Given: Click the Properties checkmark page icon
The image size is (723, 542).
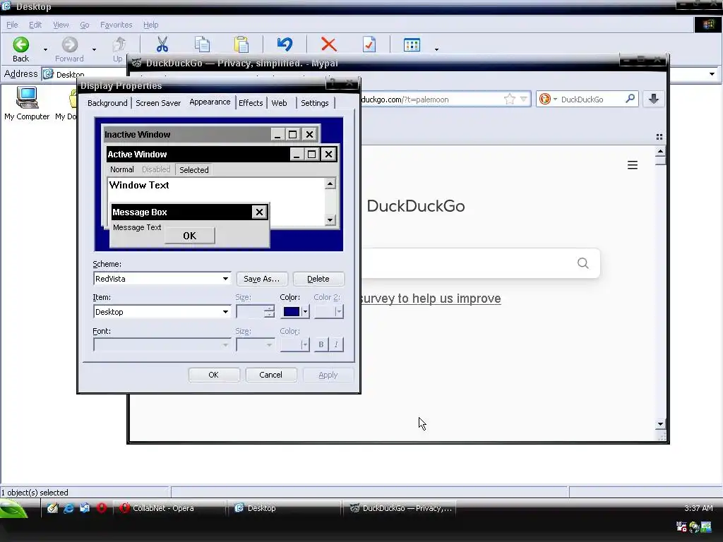Looking at the screenshot, I should coord(369,44).
